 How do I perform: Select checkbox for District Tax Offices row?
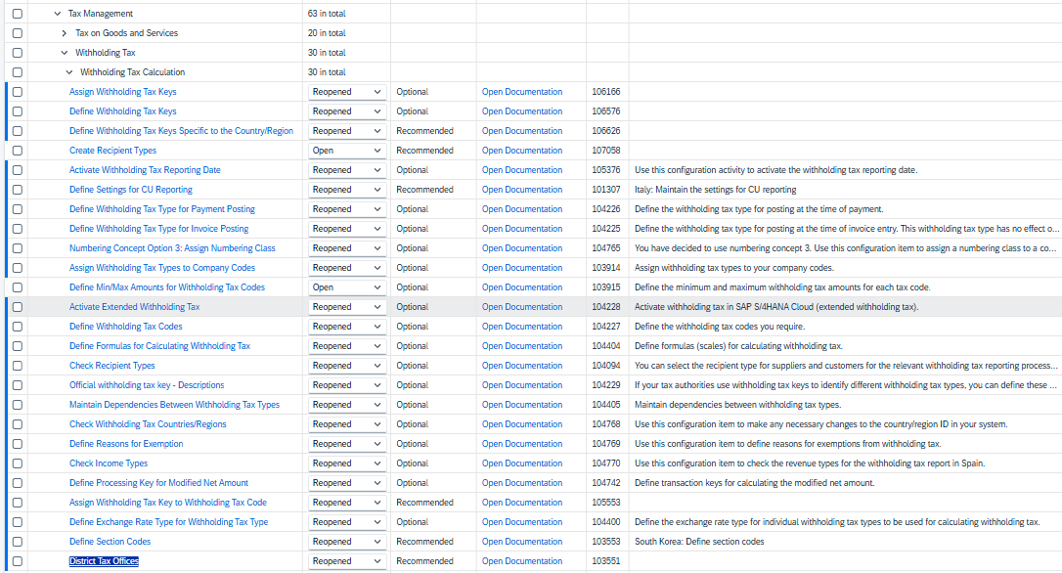(x=18, y=561)
